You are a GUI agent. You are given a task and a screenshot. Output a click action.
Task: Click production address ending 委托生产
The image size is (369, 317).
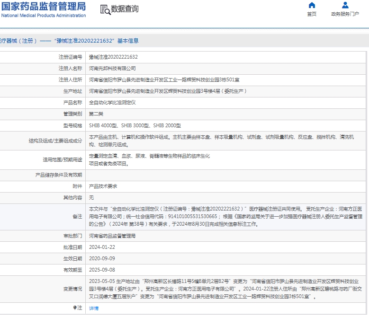pyautogui.click(x=168, y=91)
